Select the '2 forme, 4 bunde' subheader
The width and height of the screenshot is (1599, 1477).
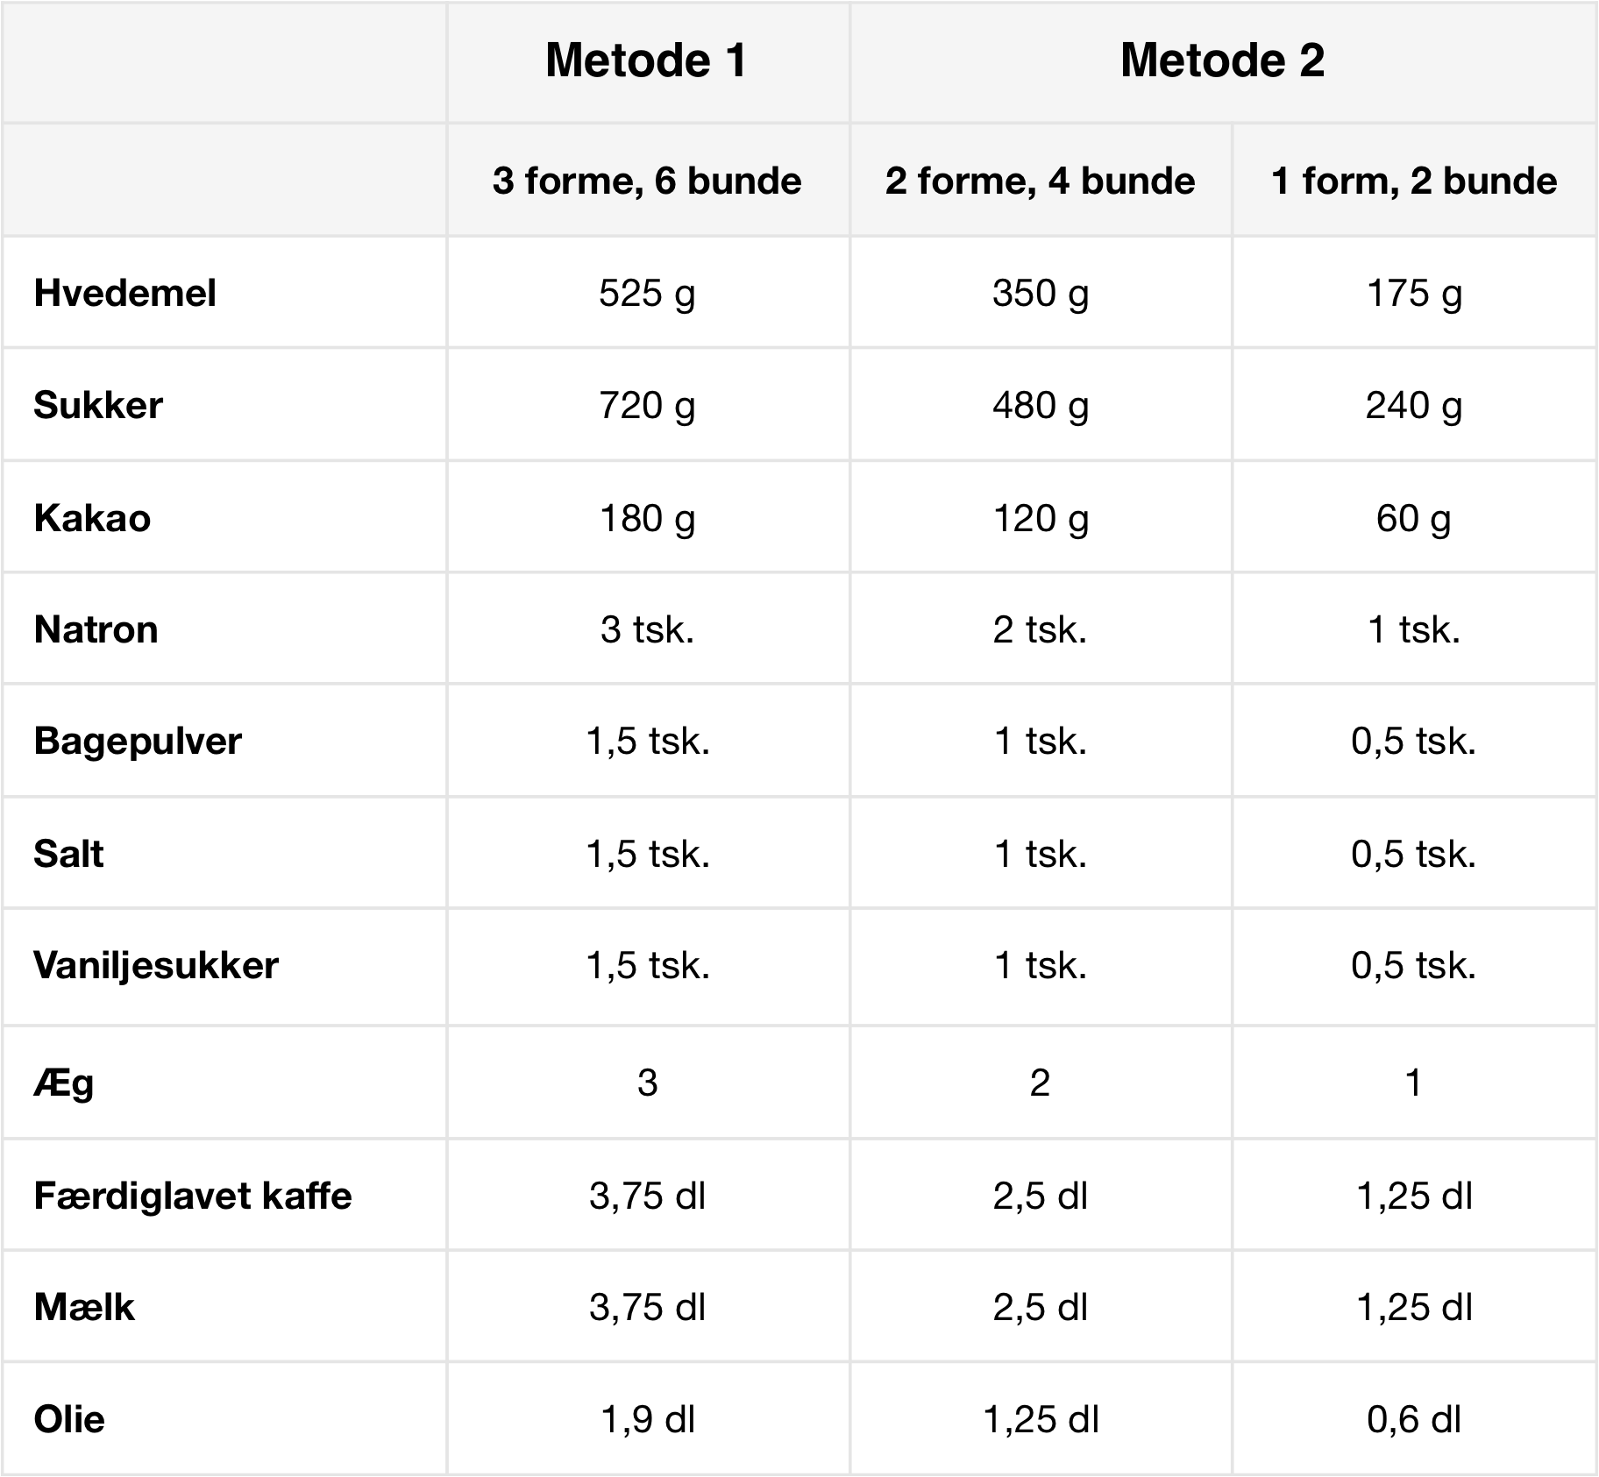tap(1040, 181)
